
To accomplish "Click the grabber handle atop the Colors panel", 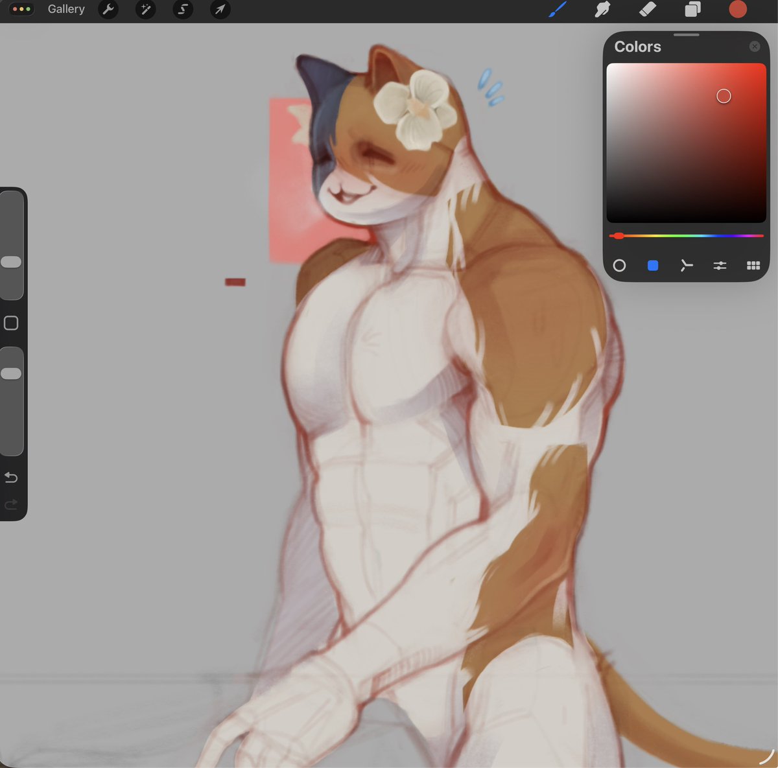I will [x=687, y=35].
